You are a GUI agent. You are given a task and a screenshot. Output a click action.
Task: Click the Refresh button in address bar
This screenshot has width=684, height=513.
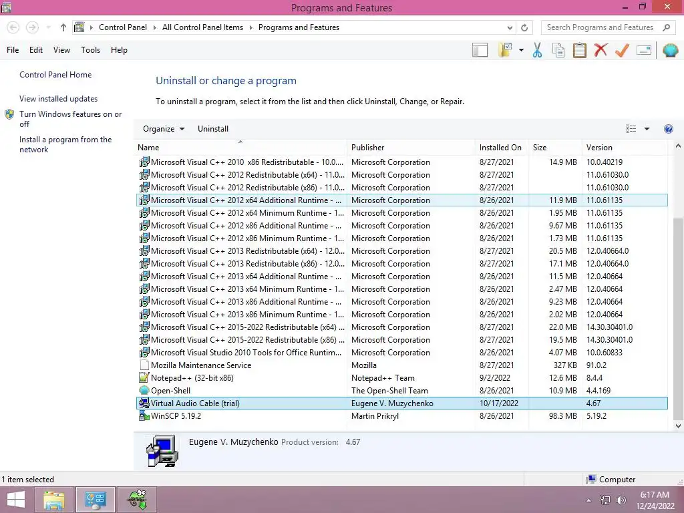click(x=524, y=27)
